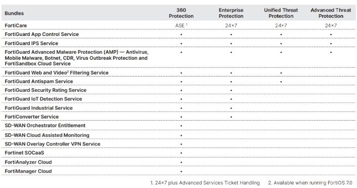Click FortiManager Cloud row label
The width and height of the screenshot is (357, 188).
coord(28,171)
